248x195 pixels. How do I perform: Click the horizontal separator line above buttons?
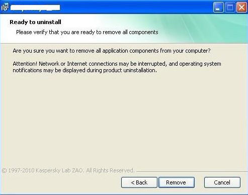[x=192, y=171]
